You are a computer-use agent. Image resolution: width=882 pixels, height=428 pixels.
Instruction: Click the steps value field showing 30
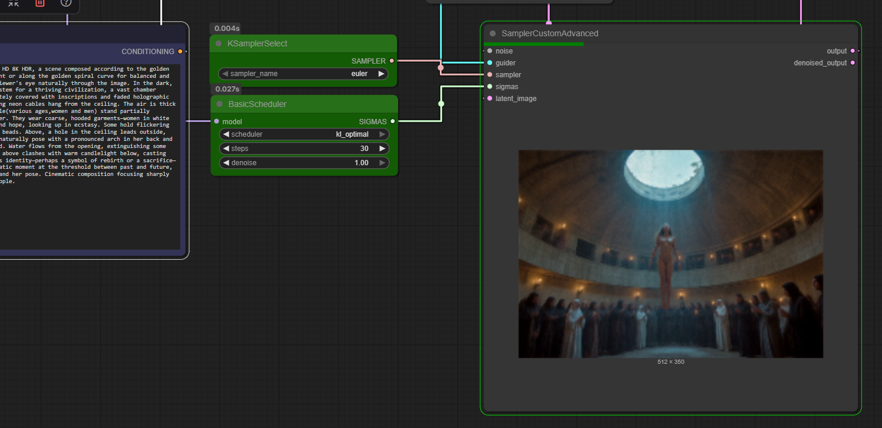[x=305, y=149]
